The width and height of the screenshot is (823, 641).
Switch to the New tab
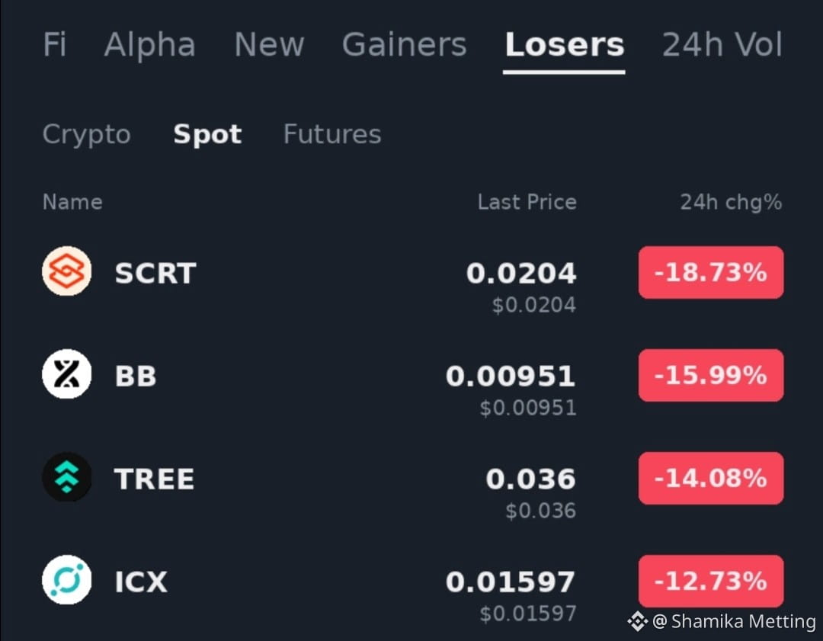pos(269,45)
